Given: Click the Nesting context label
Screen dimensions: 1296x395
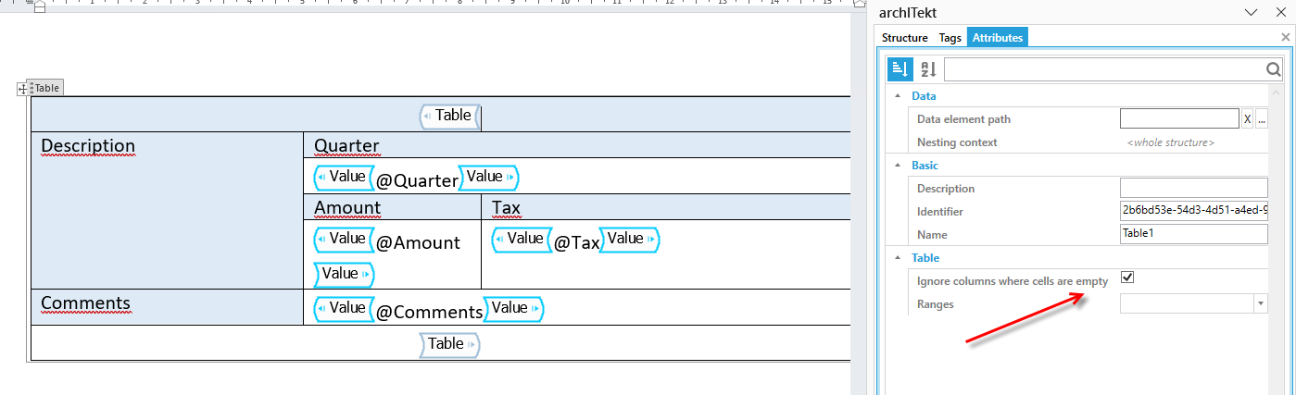Looking at the screenshot, I should (957, 142).
